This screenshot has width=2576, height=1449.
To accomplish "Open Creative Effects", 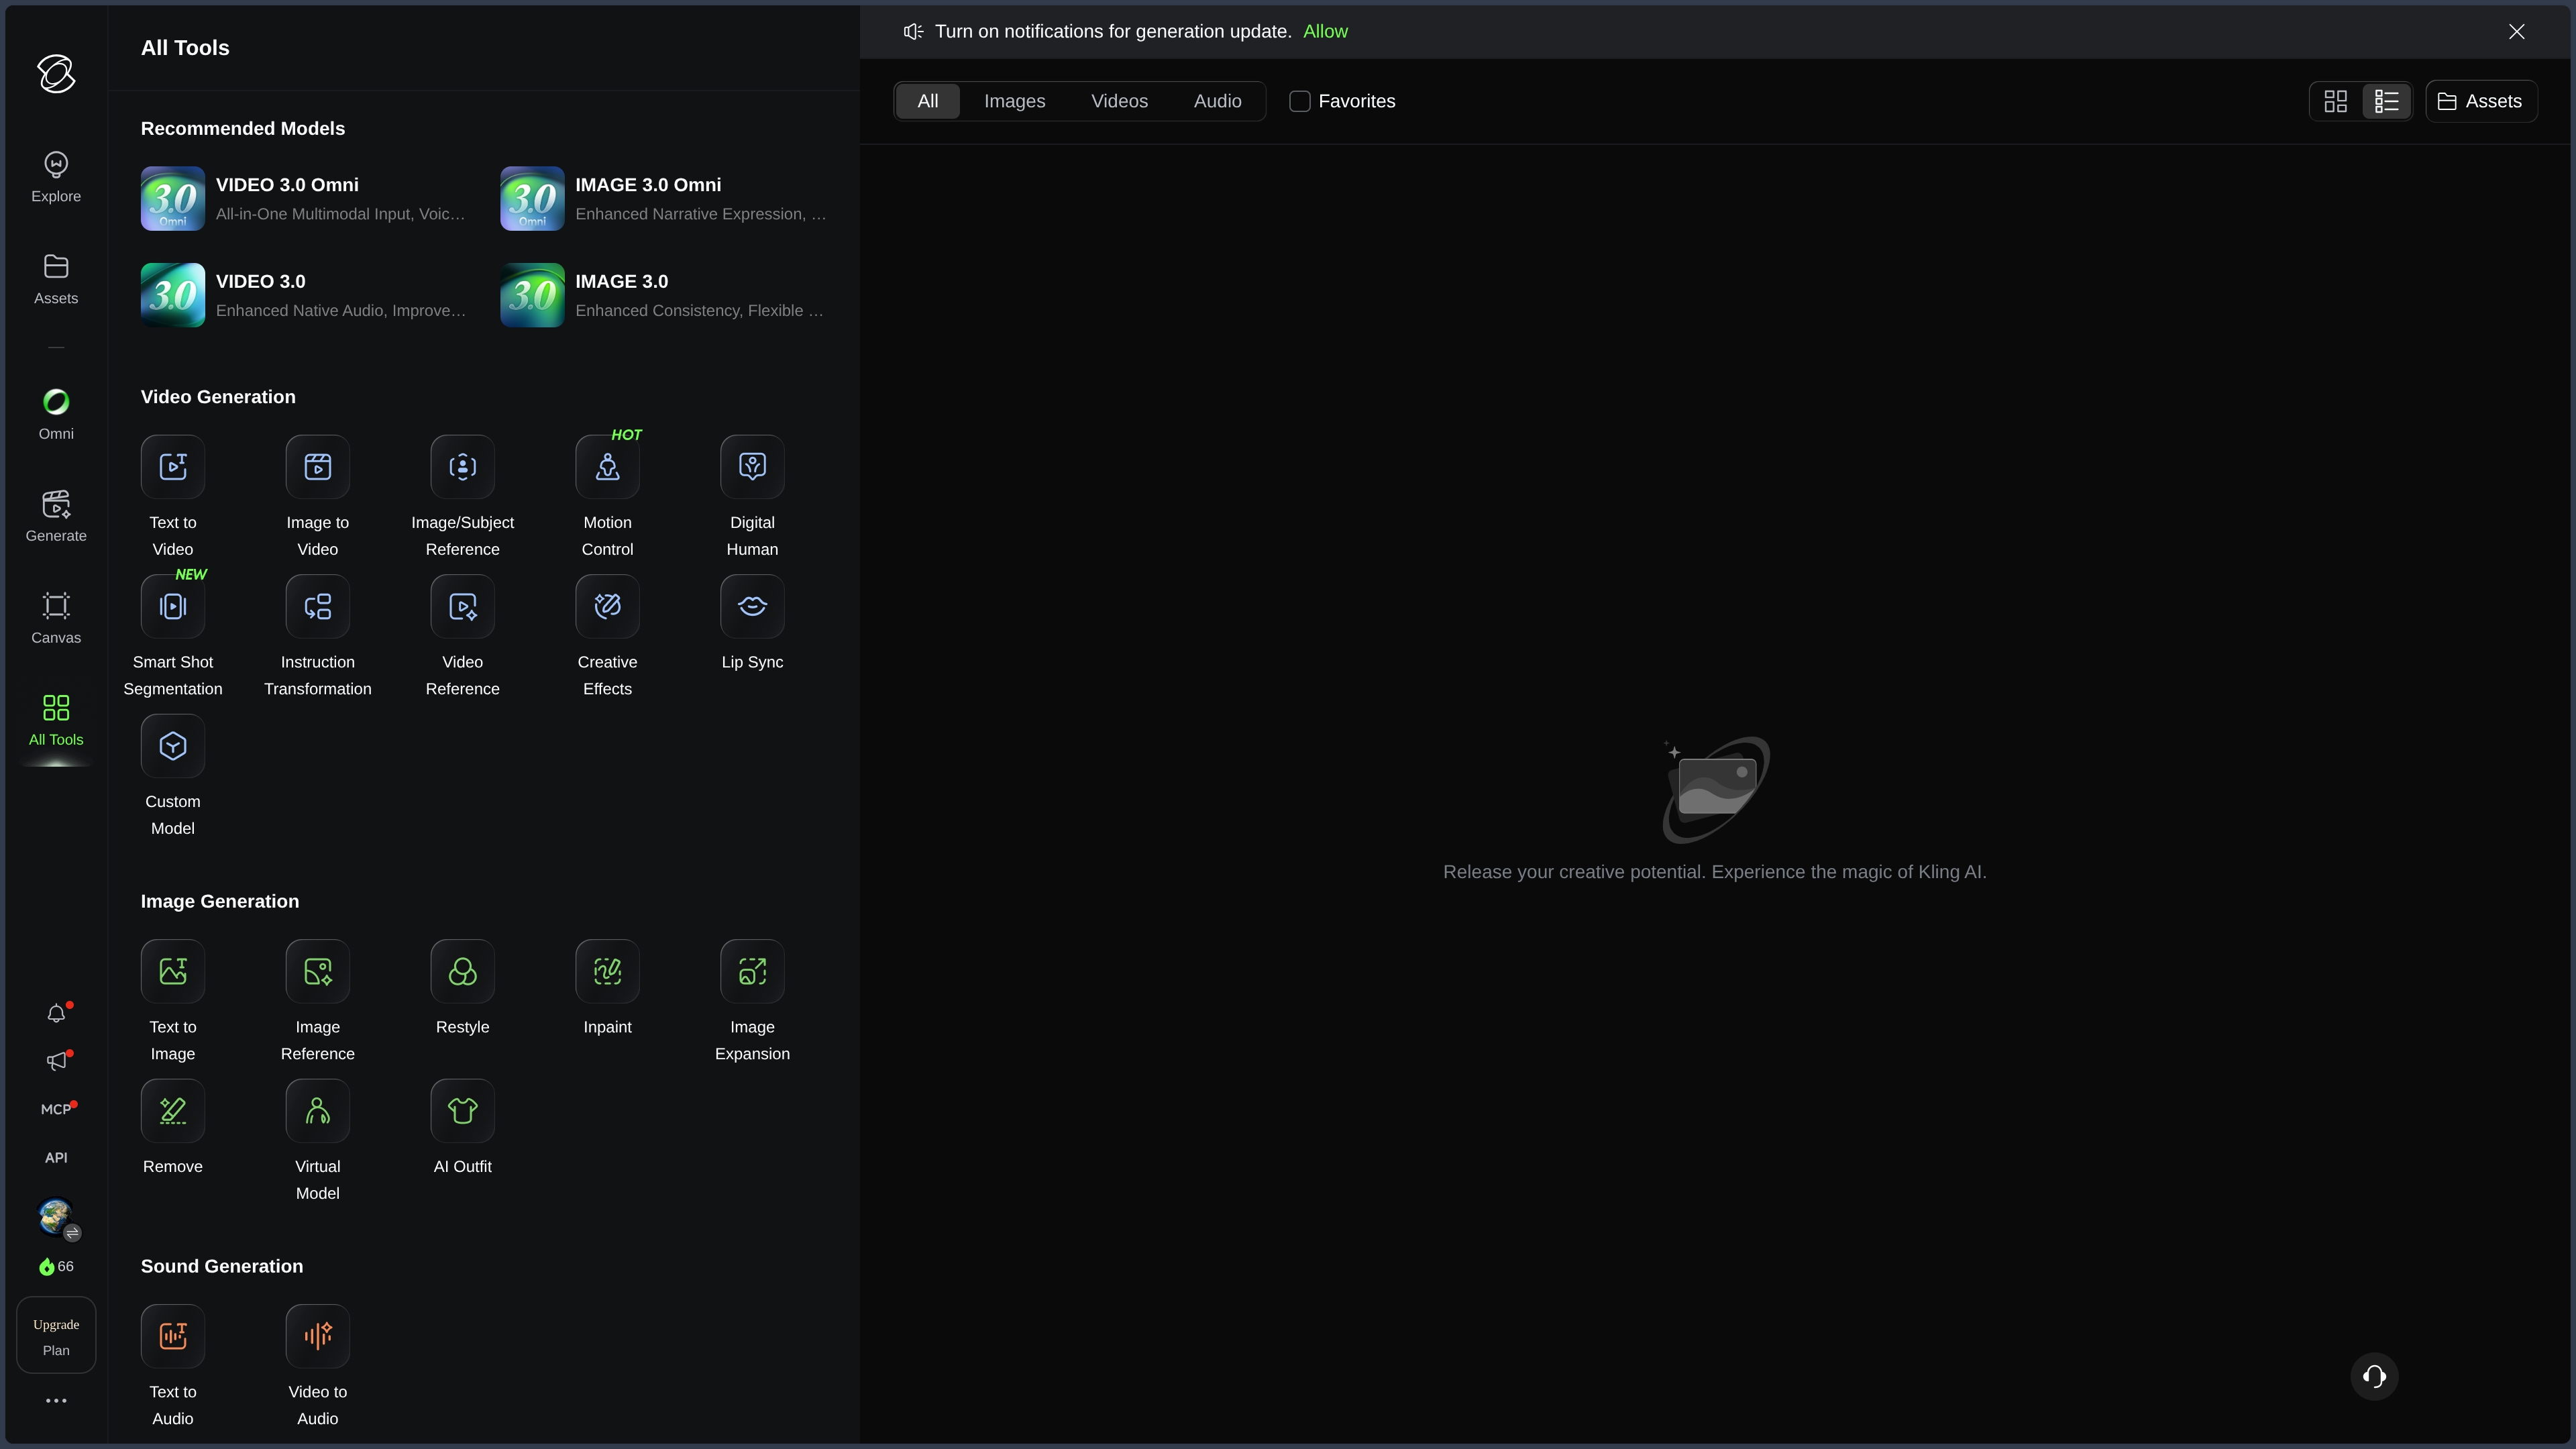I will (607, 636).
